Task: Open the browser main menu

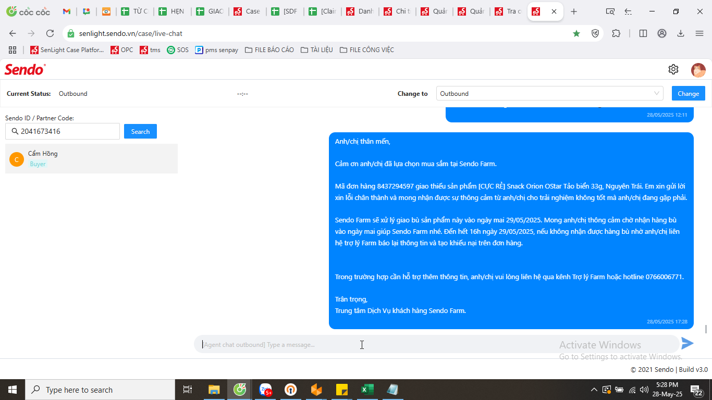Action: 699,33
